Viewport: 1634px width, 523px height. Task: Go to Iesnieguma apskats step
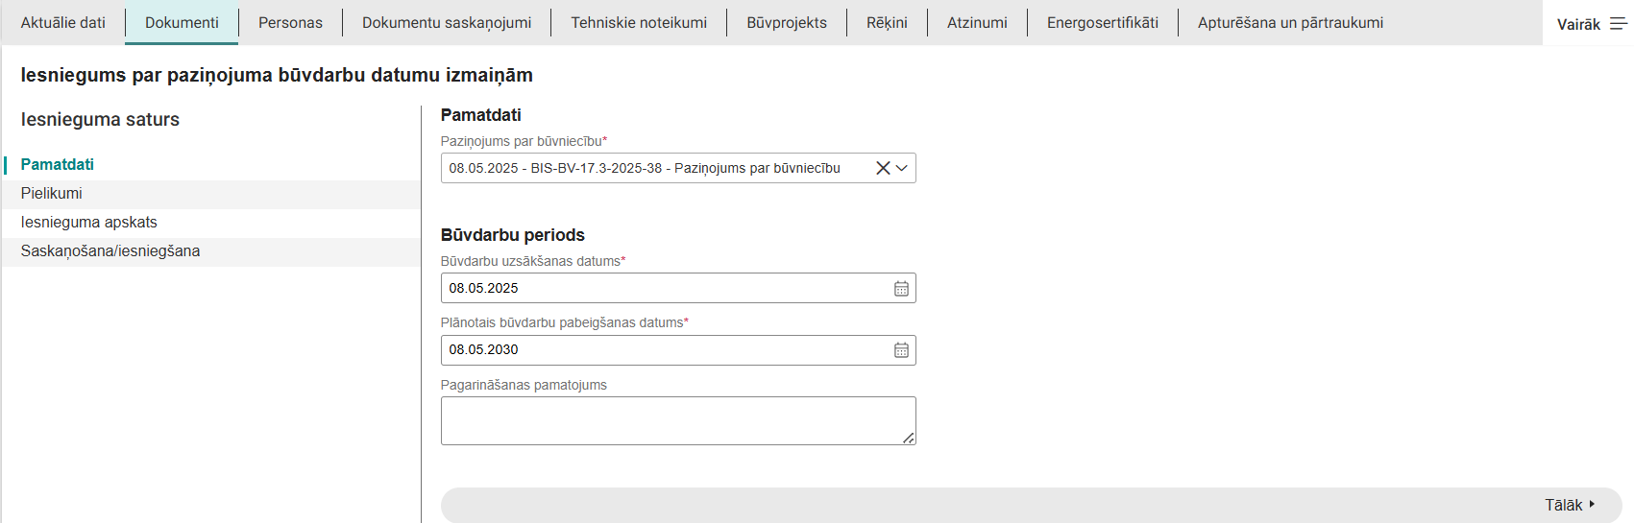coord(89,223)
